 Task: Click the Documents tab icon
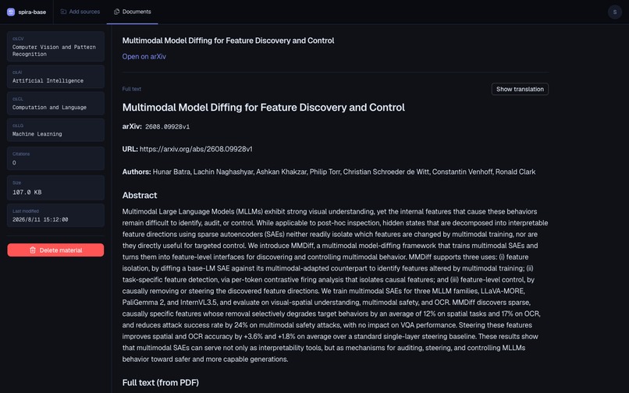[117, 12]
